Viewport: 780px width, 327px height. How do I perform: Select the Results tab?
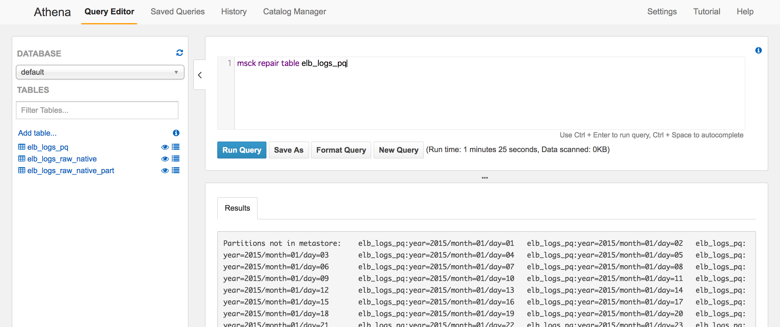tap(237, 208)
